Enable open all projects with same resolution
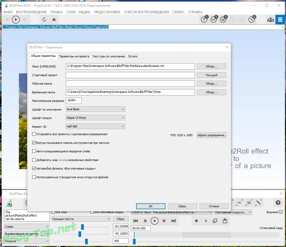Screen dimensions: 286x247 point(34,134)
